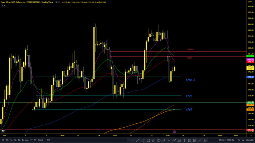Image resolution: width=255 pixels, height=143 pixels.
Task: Open timezone menu at 09:16:17 (UTC+3)
Action: pyautogui.click(x=226, y=140)
